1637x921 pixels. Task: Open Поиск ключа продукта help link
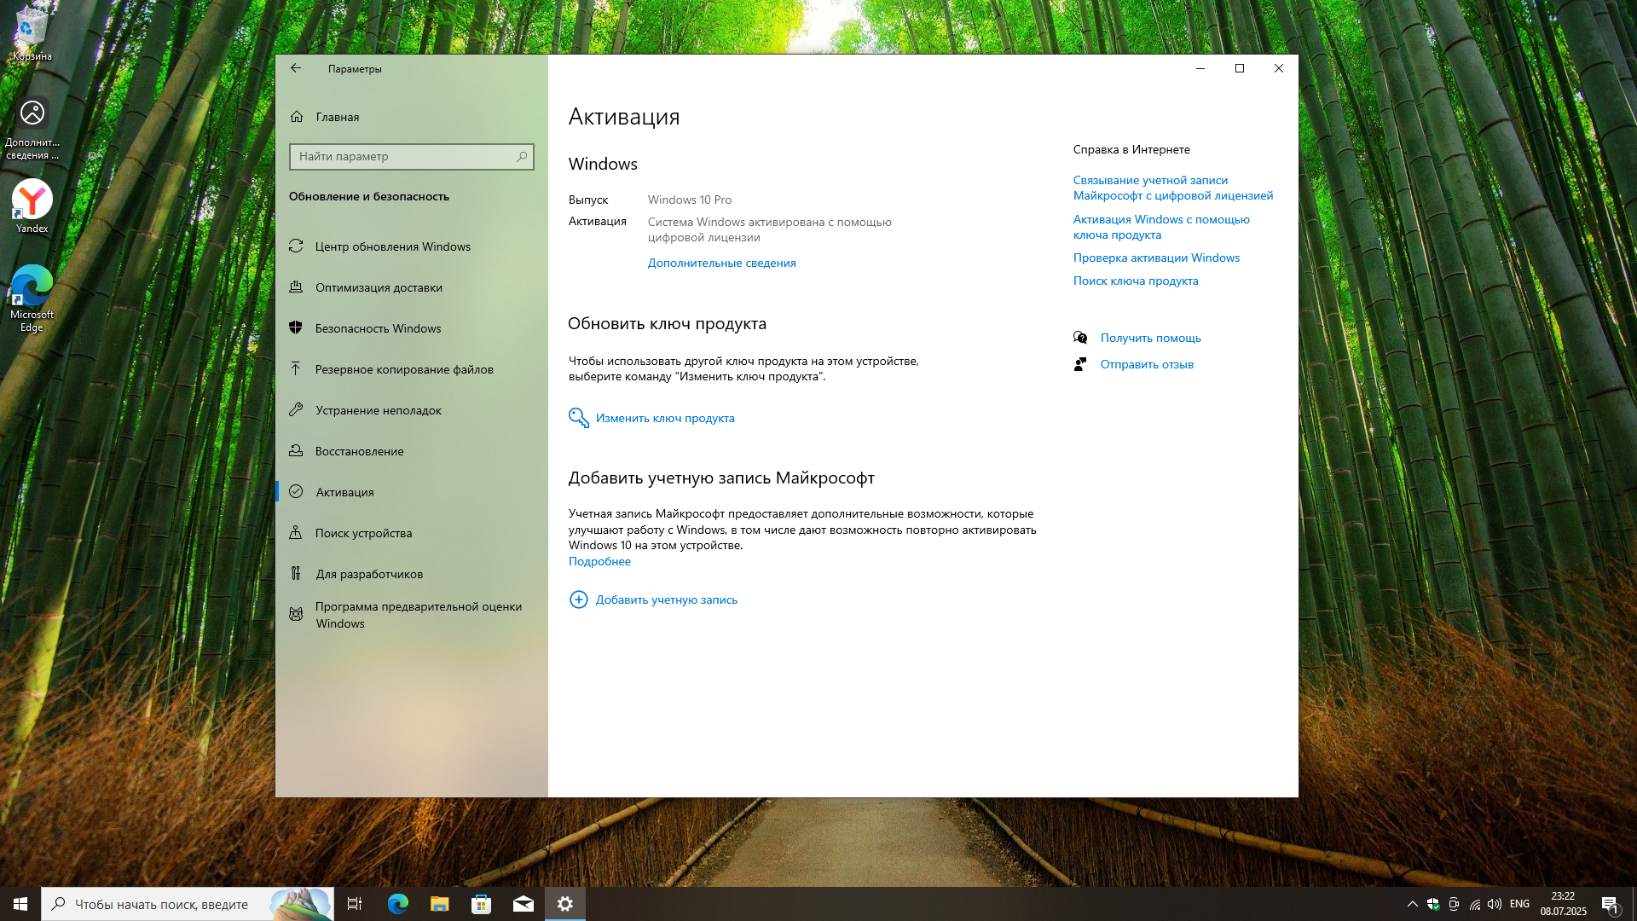[x=1135, y=281]
